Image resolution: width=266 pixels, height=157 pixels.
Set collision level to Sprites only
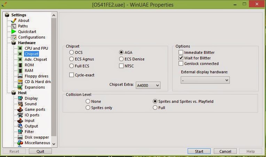[88, 107]
